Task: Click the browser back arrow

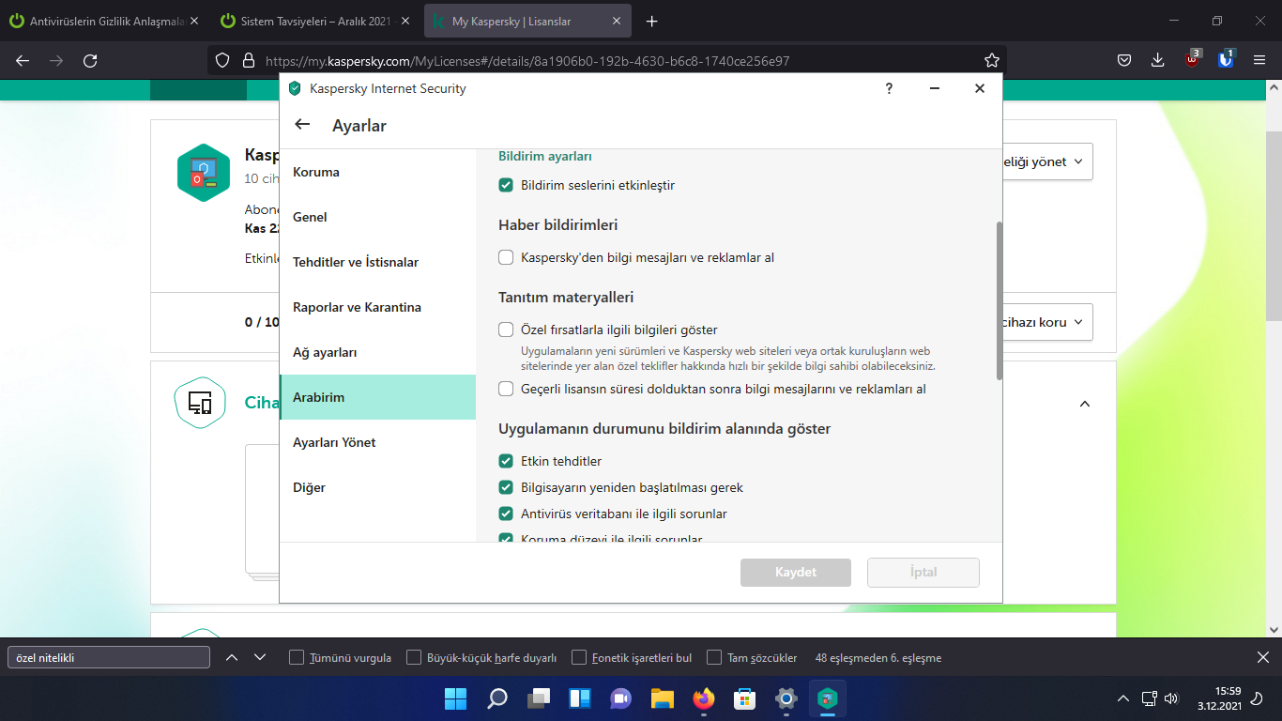Action: (23, 60)
